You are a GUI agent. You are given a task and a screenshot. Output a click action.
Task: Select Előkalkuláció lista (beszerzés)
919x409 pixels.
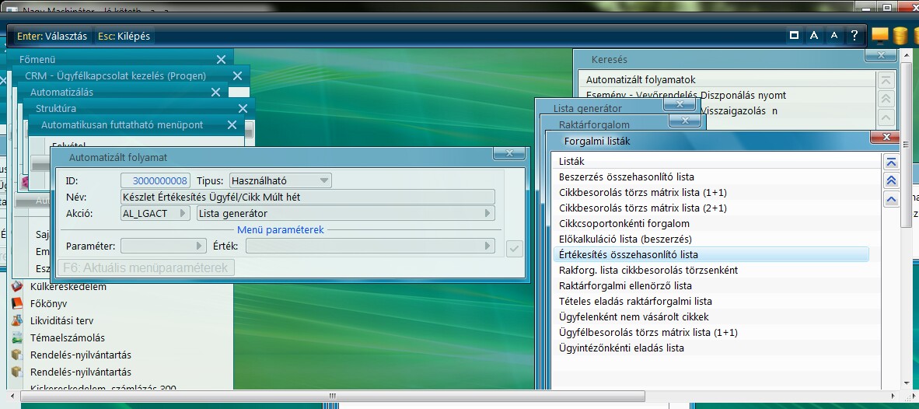[711, 239]
